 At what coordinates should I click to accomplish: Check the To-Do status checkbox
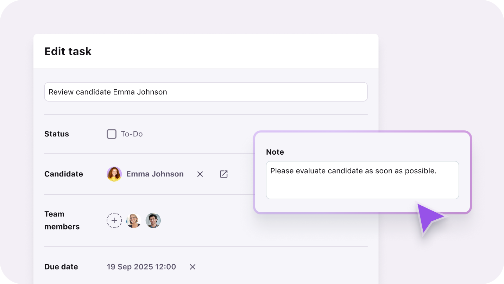tap(111, 134)
